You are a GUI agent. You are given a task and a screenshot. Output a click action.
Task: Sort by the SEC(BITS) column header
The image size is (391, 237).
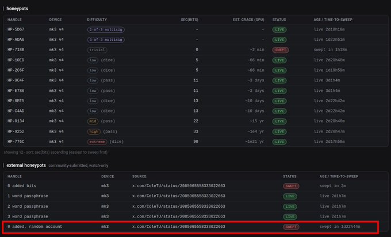pyautogui.click(x=189, y=20)
